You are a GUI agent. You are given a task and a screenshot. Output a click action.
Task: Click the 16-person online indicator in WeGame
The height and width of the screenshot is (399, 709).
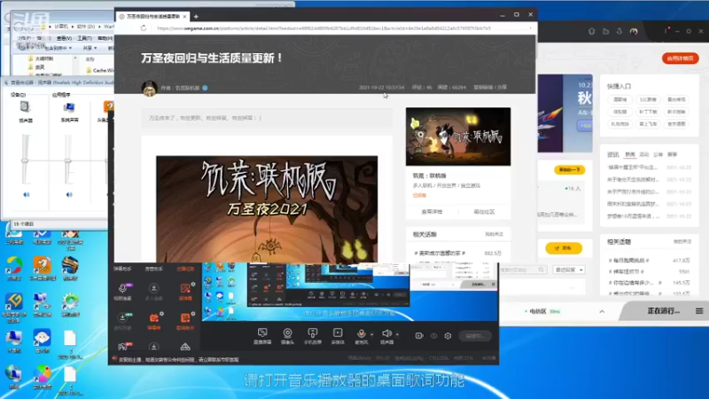click(x=573, y=188)
